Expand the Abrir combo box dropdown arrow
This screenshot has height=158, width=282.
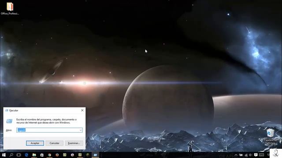81,130
